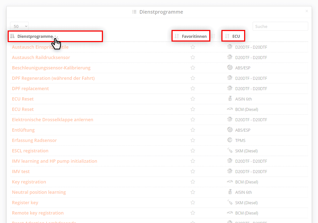The image size is (318, 223).
Task: Click the tire icon beside TPMS
Action: [x=230, y=140]
